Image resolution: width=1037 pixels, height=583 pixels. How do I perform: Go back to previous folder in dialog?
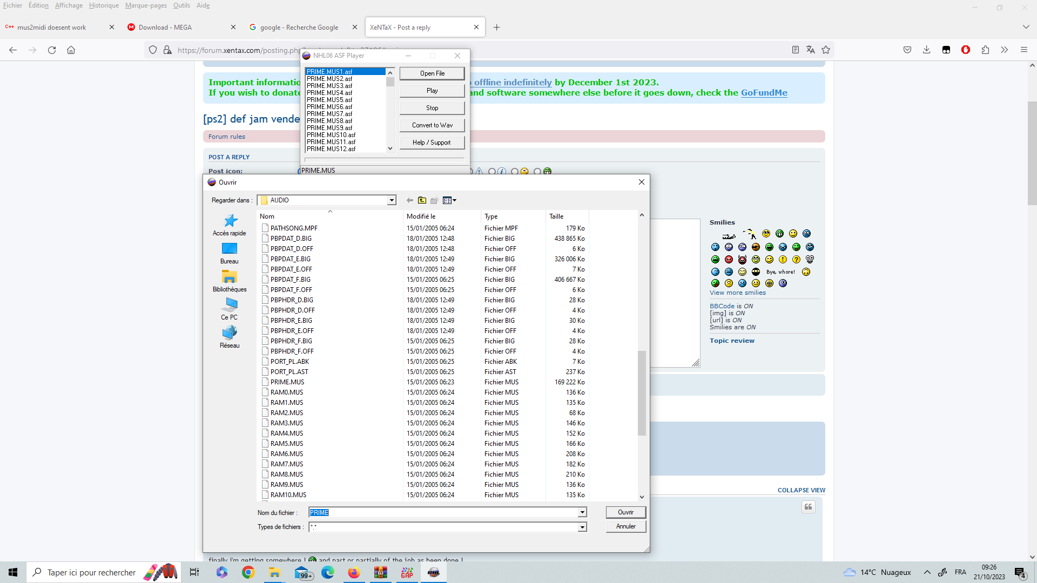tap(410, 200)
